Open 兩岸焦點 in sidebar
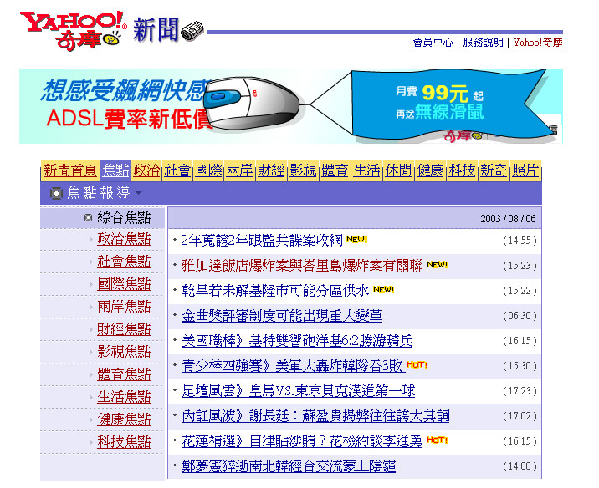This screenshot has height=488, width=599. point(124,307)
